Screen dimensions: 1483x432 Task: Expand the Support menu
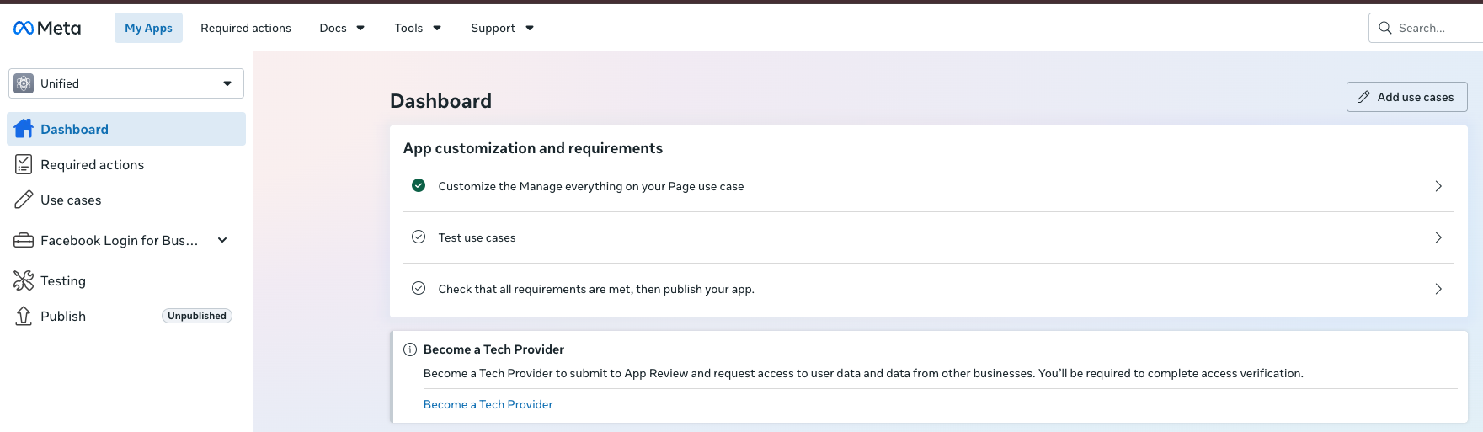coord(502,28)
